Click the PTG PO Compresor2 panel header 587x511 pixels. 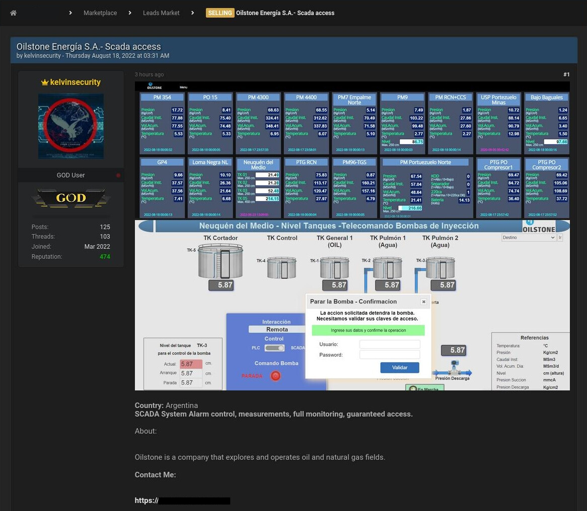pos(547,165)
